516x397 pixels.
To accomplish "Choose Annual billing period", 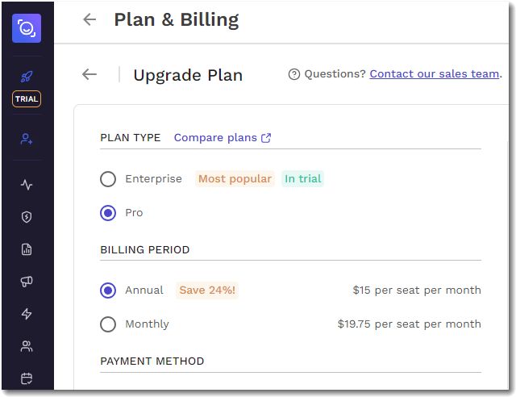I will pyautogui.click(x=108, y=290).
